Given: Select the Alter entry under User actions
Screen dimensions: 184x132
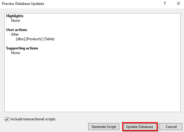Looking at the screenshot, I should click(15, 34).
